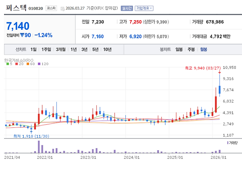Click the purple 거래량 volume legend icon

click(x=228, y=142)
